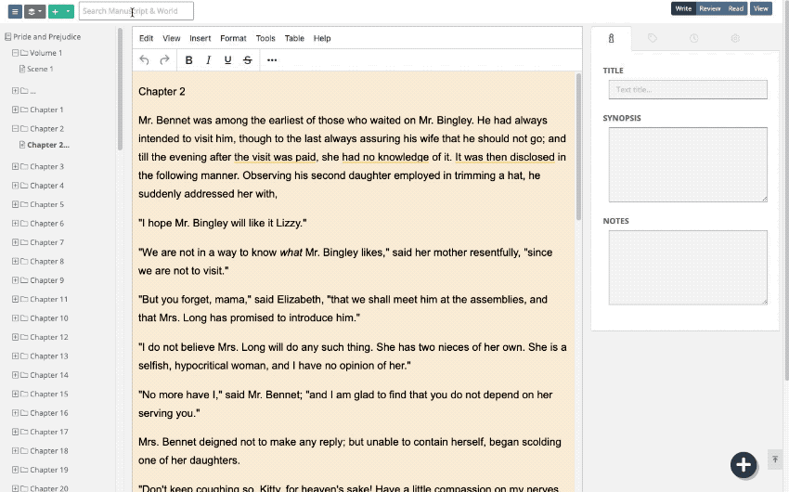Screen dimensions: 789x492
Task: Open the blue hamburger menu button
Action: (15, 11)
